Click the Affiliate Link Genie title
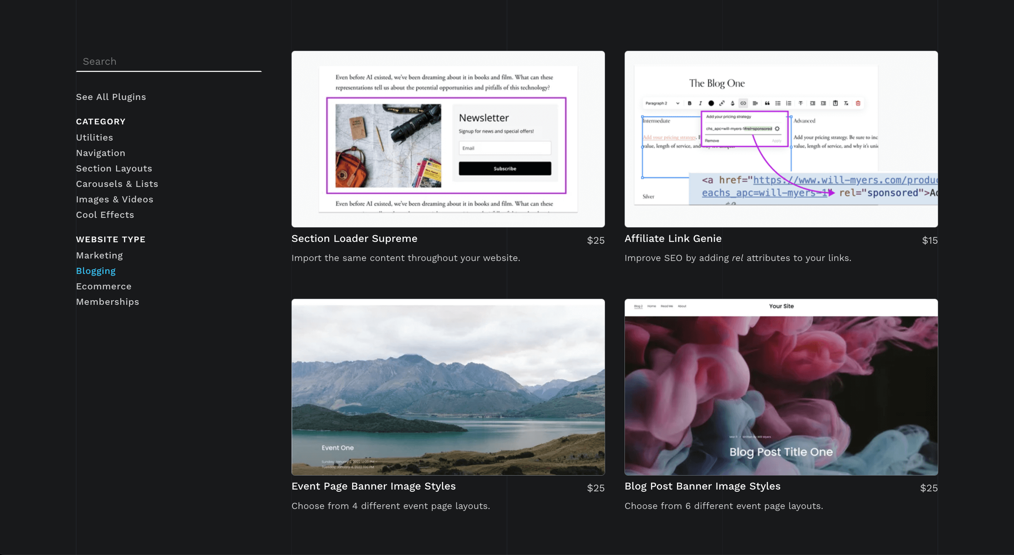 click(x=673, y=239)
